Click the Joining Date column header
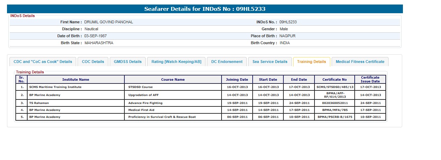441x160 pixels. point(237,80)
